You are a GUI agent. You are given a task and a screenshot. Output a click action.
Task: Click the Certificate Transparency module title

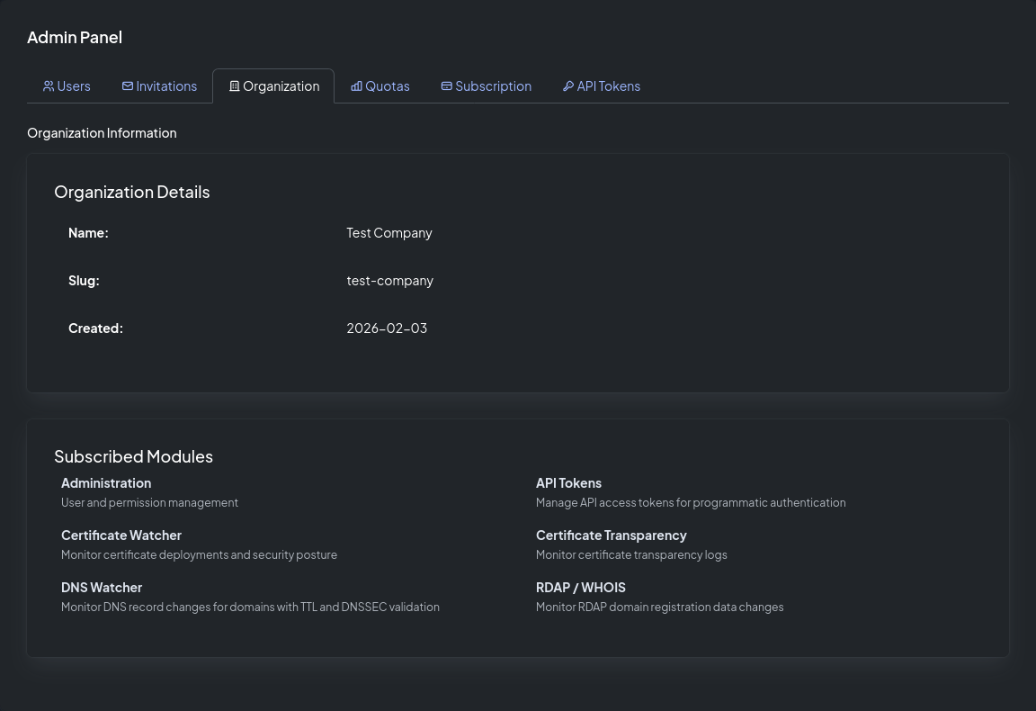point(612,535)
